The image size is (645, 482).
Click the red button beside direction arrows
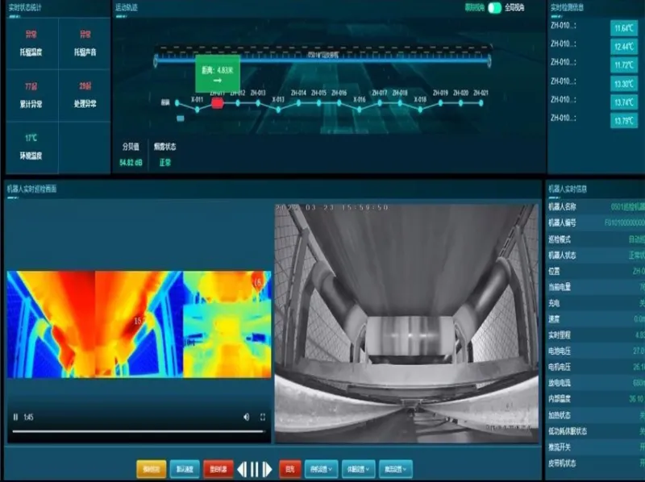coord(289,469)
